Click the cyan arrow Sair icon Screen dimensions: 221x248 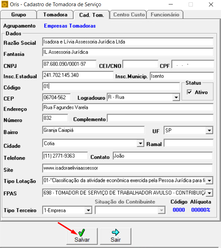115,232
